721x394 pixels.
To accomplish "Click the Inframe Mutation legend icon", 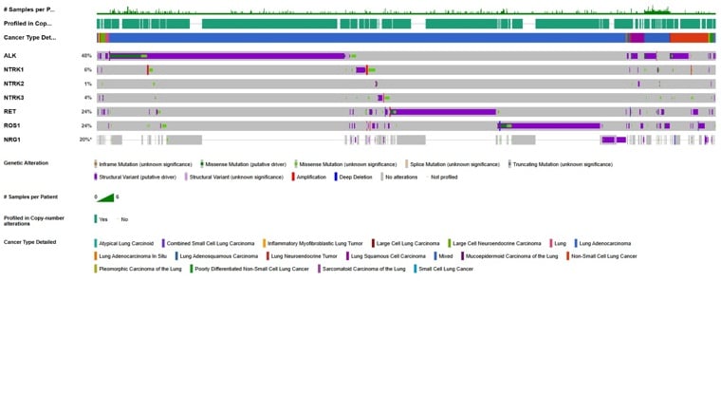I will (96, 163).
